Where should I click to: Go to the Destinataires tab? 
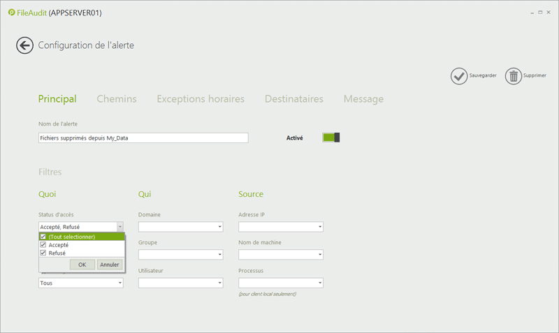(x=293, y=99)
